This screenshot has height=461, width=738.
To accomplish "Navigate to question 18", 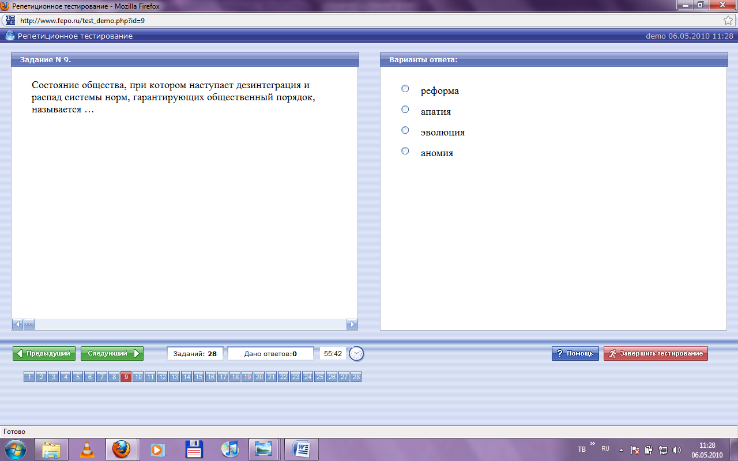I will click(235, 377).
